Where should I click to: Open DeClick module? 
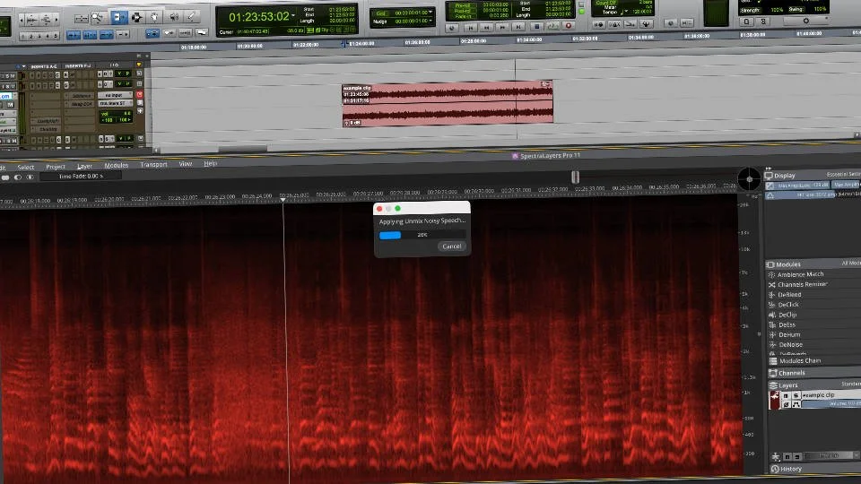788,305
